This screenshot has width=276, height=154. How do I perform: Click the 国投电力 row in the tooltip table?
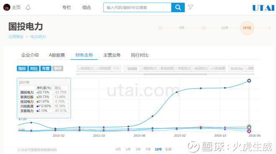pyautogui.click(x=43, y=92)
